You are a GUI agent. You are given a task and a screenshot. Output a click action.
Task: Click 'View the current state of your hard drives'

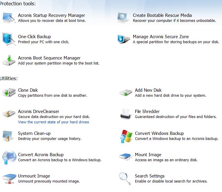[54, 122]
